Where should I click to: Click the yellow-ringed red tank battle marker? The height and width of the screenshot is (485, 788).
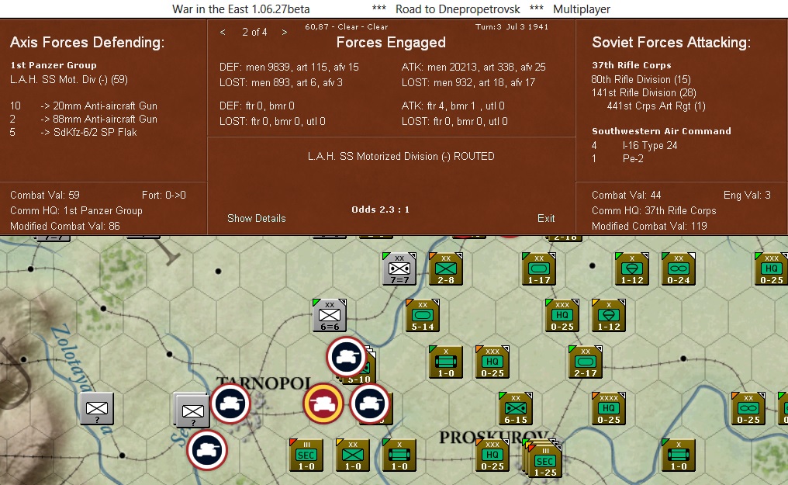tap(323, 404)
